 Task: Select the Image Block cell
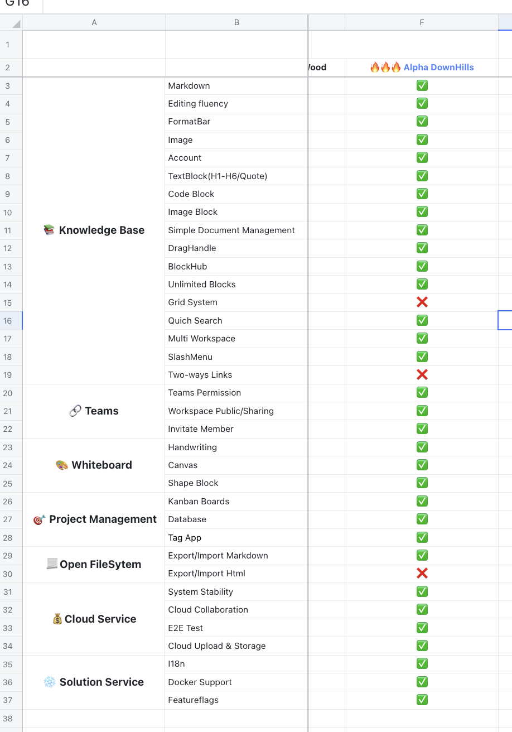236,211
